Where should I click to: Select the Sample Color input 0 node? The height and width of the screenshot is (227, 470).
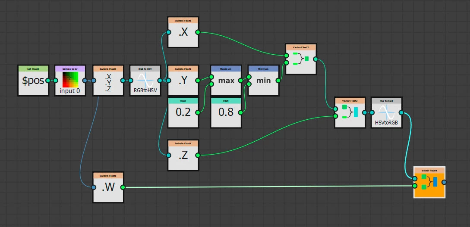click(x=70, y=81)
